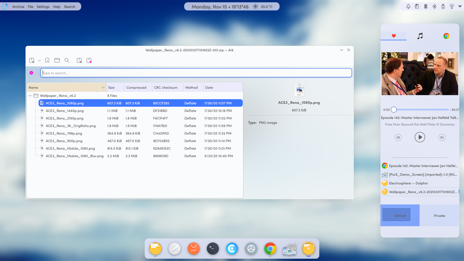Image resolution: width=464 pixels, height=261 pixels.
Task: Click the previous track button
Action: pyautogui.click(x=398, y=137)
